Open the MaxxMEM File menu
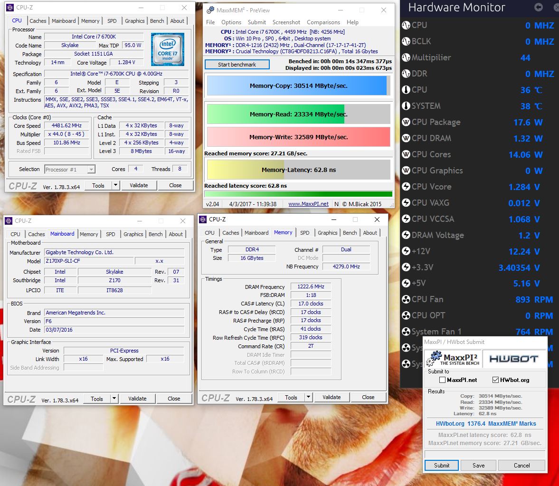This screenshot has width=559, height=486. coord(210,22)
